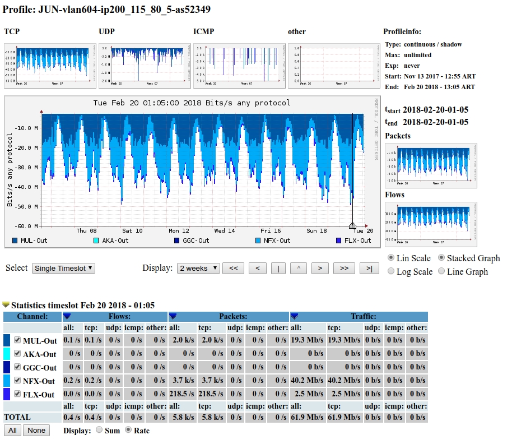The image size is (512, 444).
Task: Open the 2 weeks display dropdown
Action: coord(198,269)
